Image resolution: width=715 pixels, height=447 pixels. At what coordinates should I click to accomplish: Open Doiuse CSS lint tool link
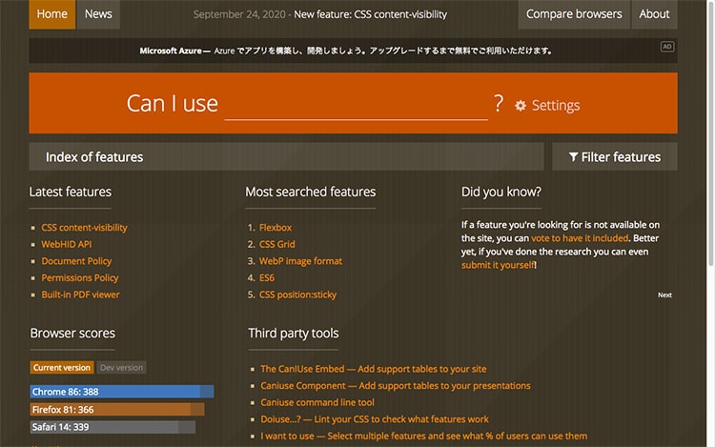click(375, 419)
